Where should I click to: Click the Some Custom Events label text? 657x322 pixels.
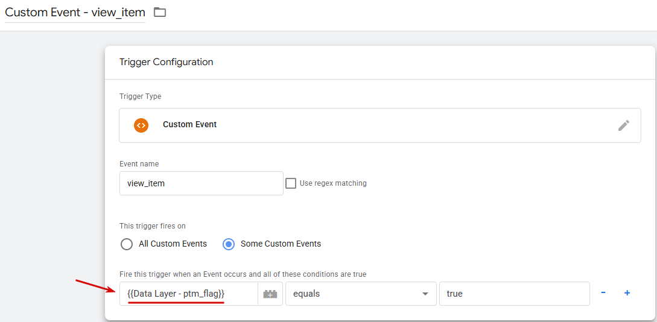281,244
